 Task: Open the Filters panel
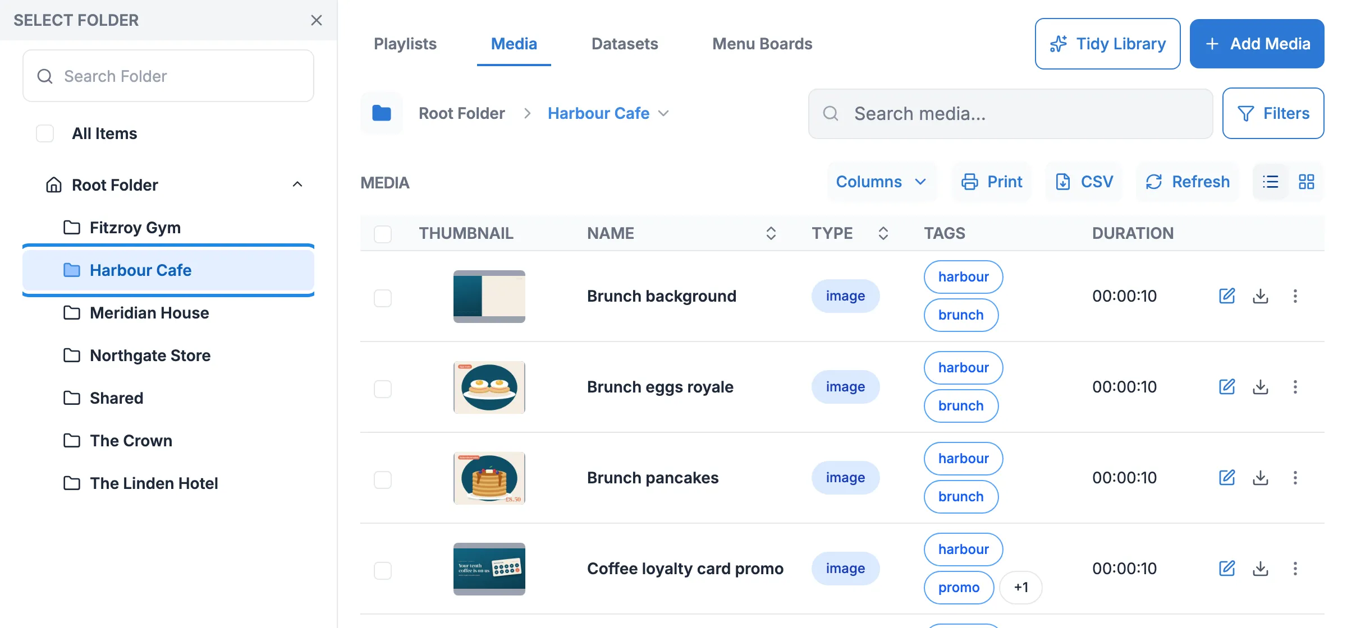pos(1273,113)
